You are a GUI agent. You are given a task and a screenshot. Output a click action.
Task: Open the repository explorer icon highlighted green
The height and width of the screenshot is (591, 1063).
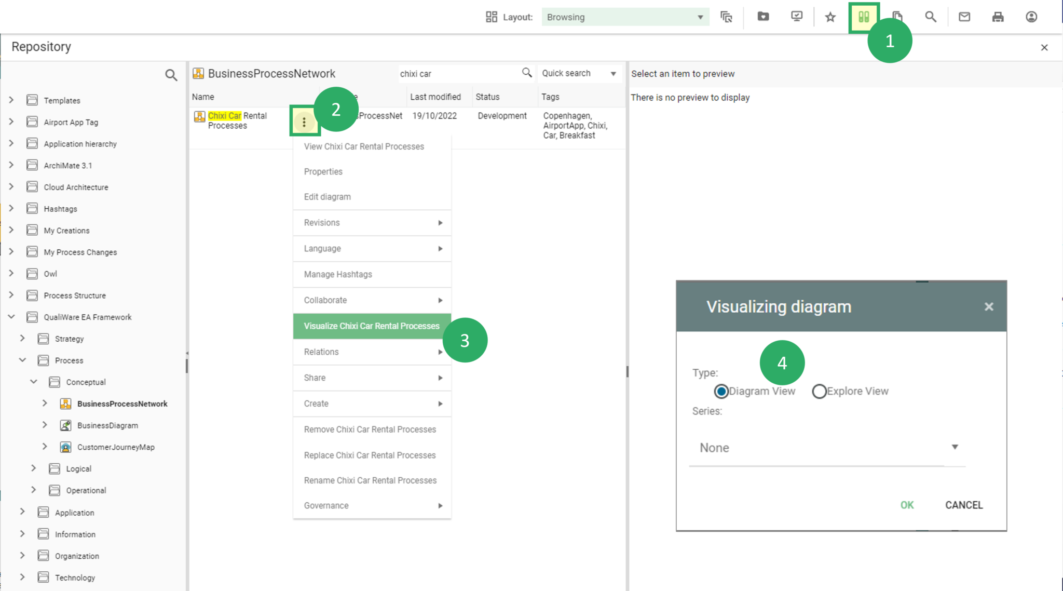click(864, 17)
